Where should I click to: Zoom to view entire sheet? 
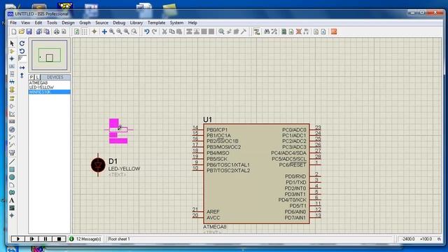click(127, 31)
